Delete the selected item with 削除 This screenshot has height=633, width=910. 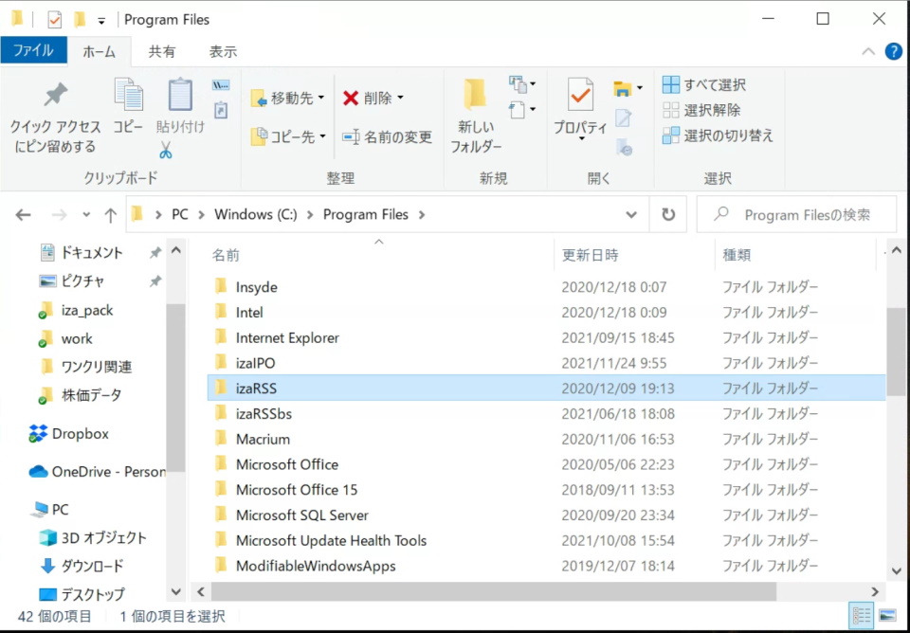pos(373,98)
